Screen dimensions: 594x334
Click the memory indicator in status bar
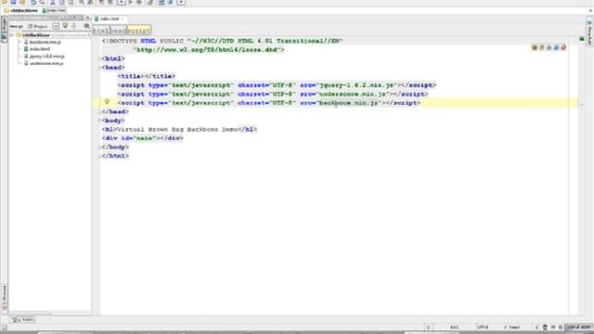579,328
